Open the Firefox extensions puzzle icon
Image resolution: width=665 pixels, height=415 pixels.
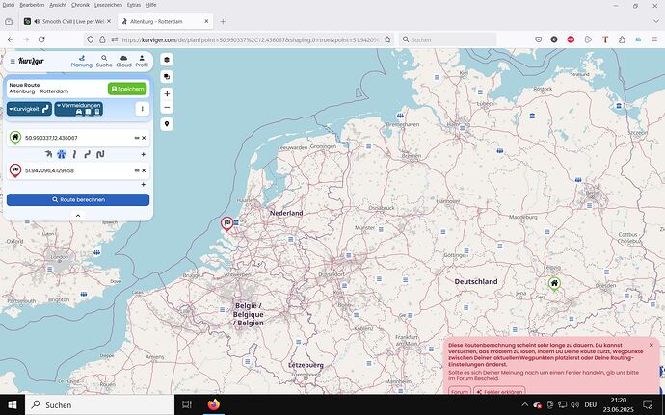[x=622, y=39]
